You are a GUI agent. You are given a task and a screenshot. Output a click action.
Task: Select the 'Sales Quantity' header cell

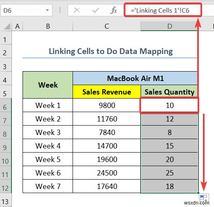point(169,92)
